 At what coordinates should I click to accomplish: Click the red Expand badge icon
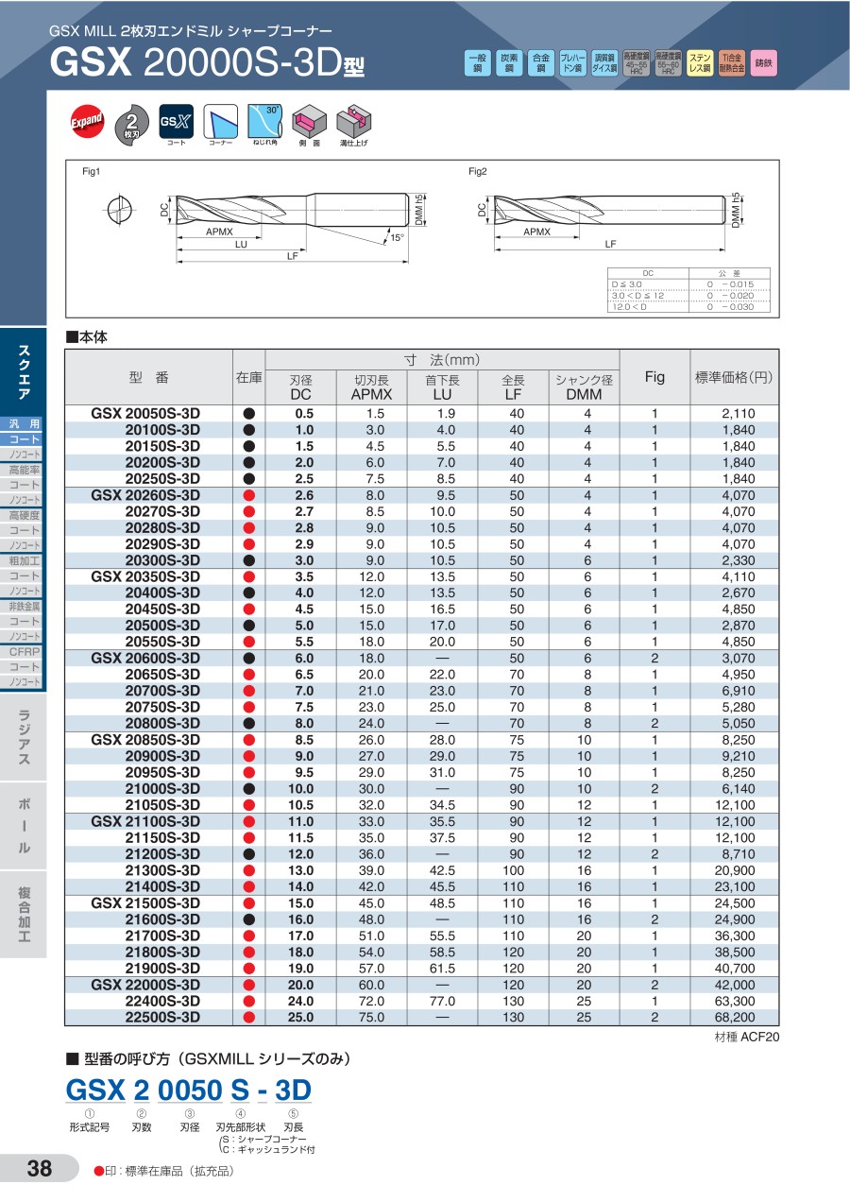87,122
